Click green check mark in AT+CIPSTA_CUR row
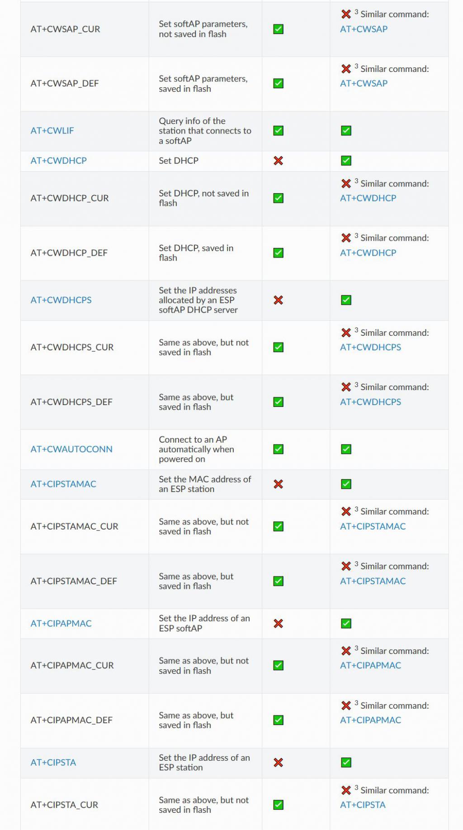Screen dimensions: 463x830 click(x=279, y=805)
